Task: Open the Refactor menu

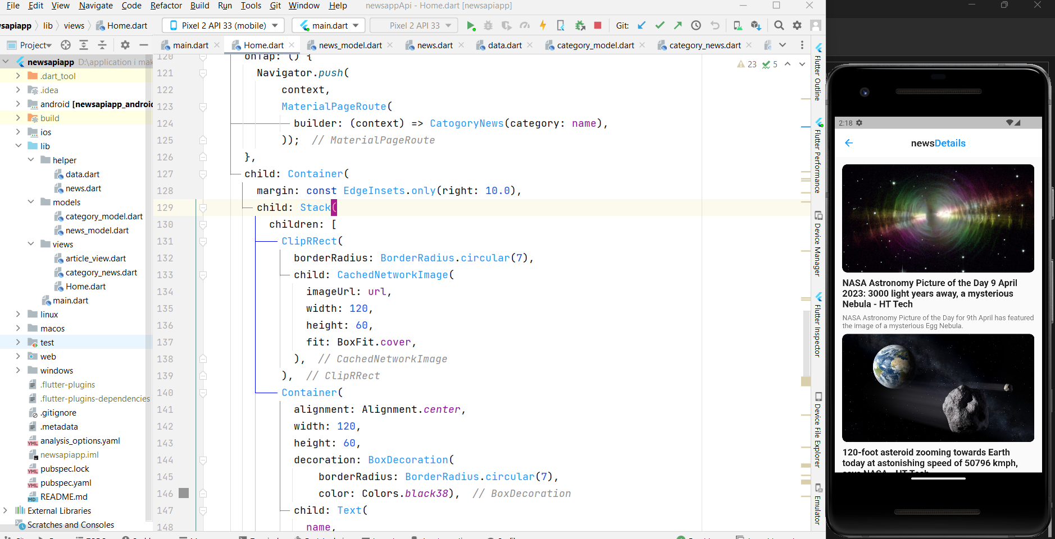Action: pos(166,6)
